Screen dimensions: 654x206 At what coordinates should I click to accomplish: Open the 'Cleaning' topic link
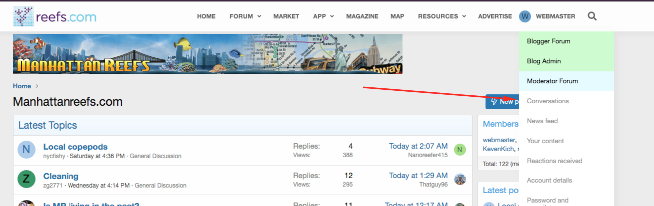(60, 176)
